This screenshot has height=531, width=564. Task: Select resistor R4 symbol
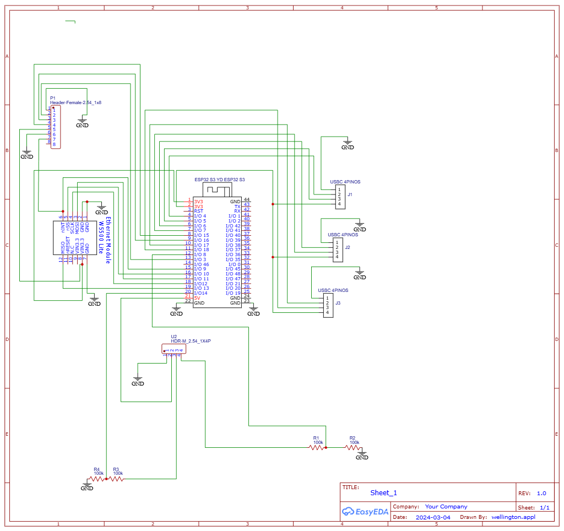[x=98, y=479]
